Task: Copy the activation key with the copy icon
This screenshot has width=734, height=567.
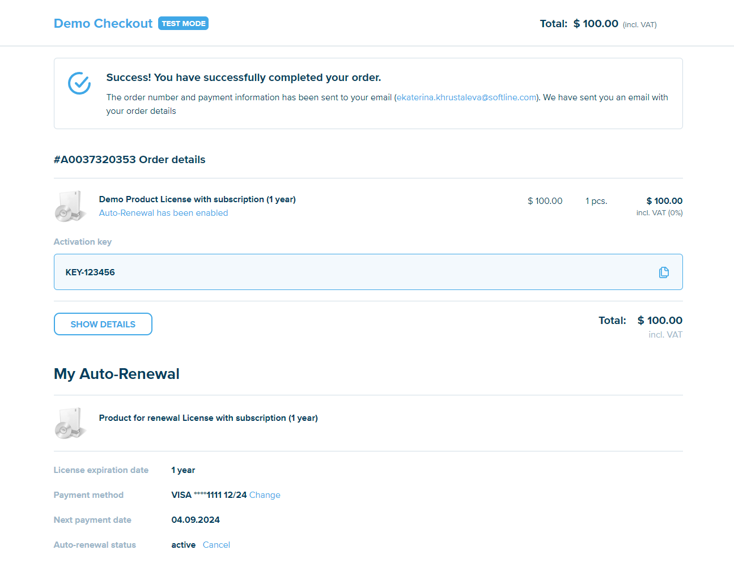Action: pyautogui.click(x=664, y=272)
